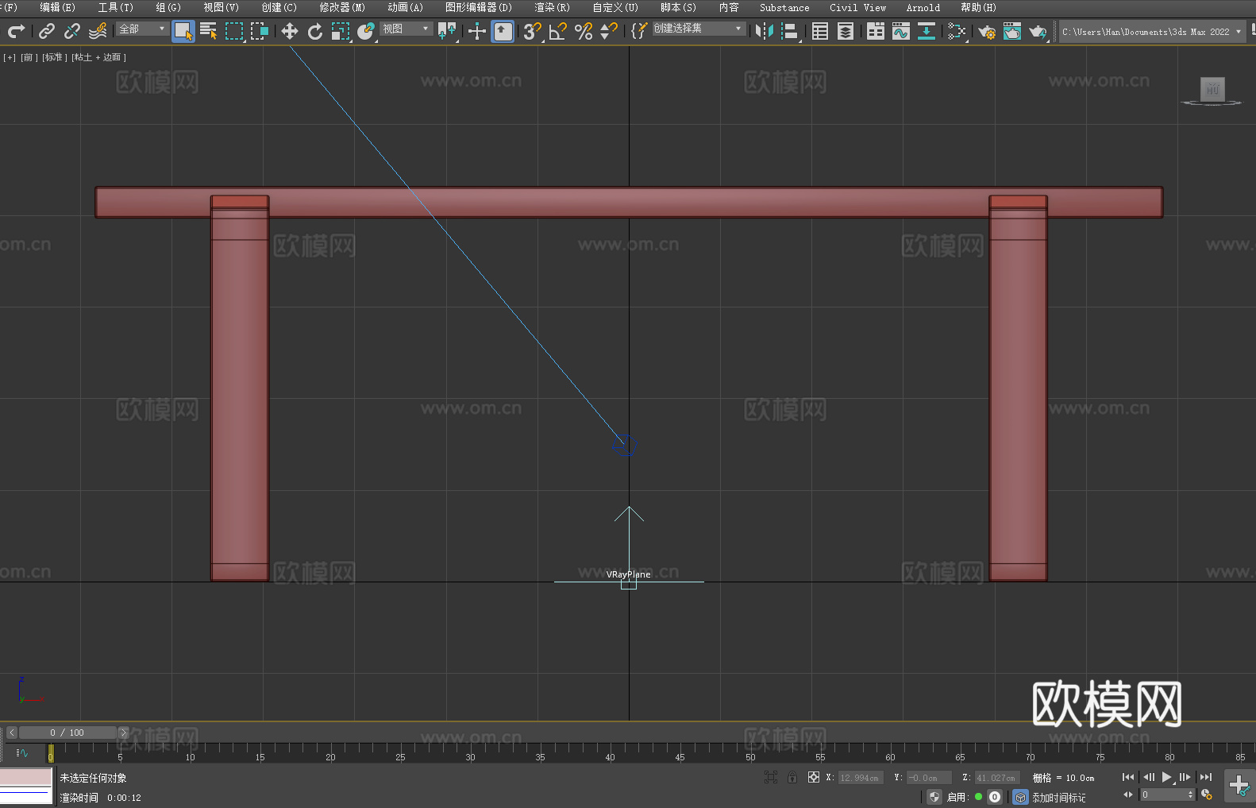Click the Select and Manipulate icon
This screenshot has width=1256, height=808.
477,31
